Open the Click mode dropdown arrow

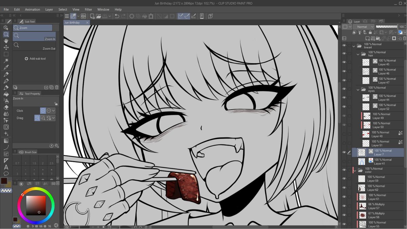53,111
